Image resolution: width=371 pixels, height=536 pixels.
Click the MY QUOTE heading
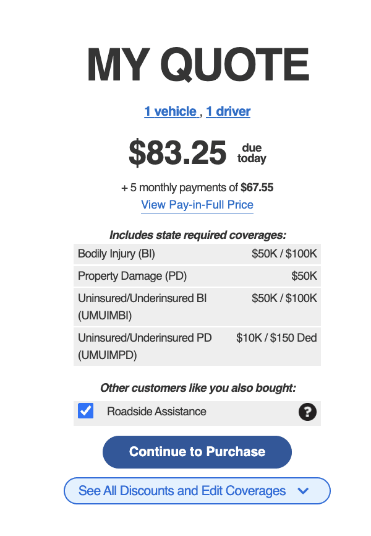point(197,64)
